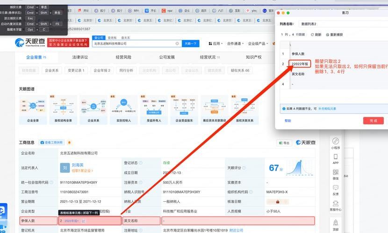The width and height of the screenshot is (388, 233).
Task: Select the 查老板 search tab
Action: coord(112,38)
